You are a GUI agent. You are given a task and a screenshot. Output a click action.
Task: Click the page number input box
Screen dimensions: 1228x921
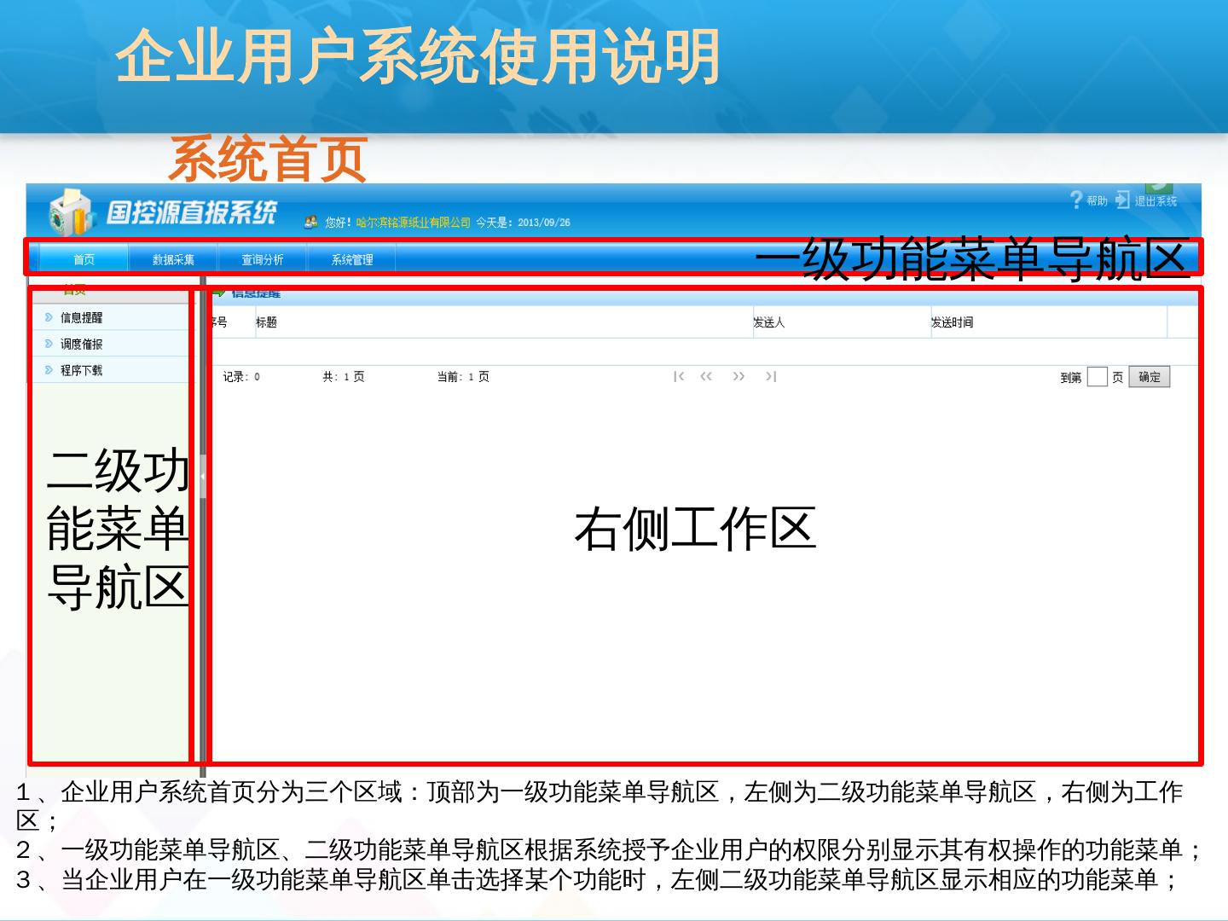(1097, 377)
